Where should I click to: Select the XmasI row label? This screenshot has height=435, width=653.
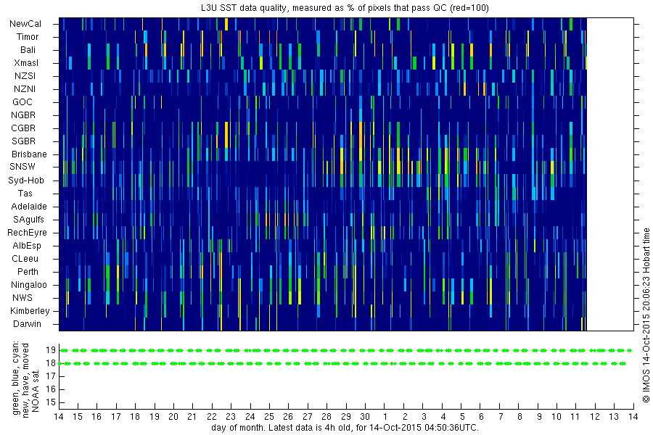click(x=26, y=63)
